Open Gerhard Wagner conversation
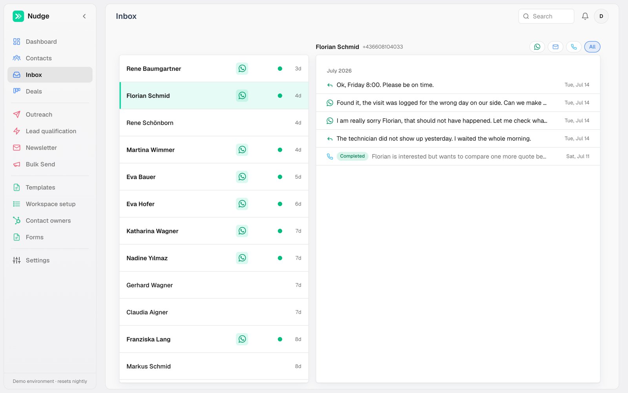Screen dimensions: 628x393 coord(214,285)
